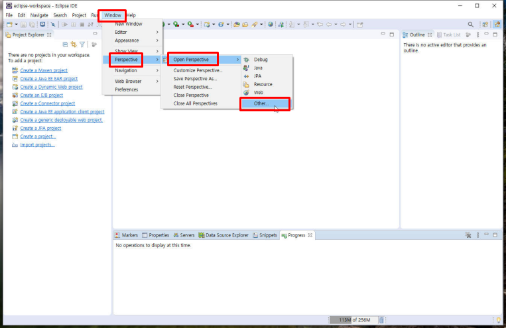
Task: Click the Java EE perspective icon
Action: click(x=497, y=25)
